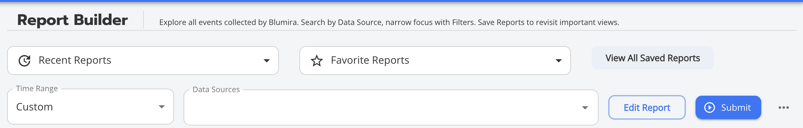Click the play icon on the Submit button
Screen dimensions: 803x128
coord(710,108)
